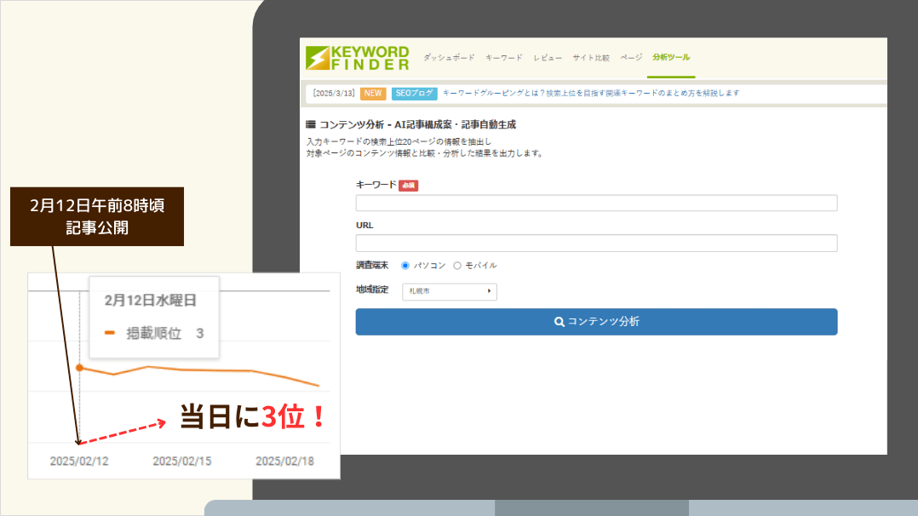The width and height of the screenshot is (918, 516).
Task: Click the 掲載順位 legend entry in tooltip
Action: (x=153, y=333)
